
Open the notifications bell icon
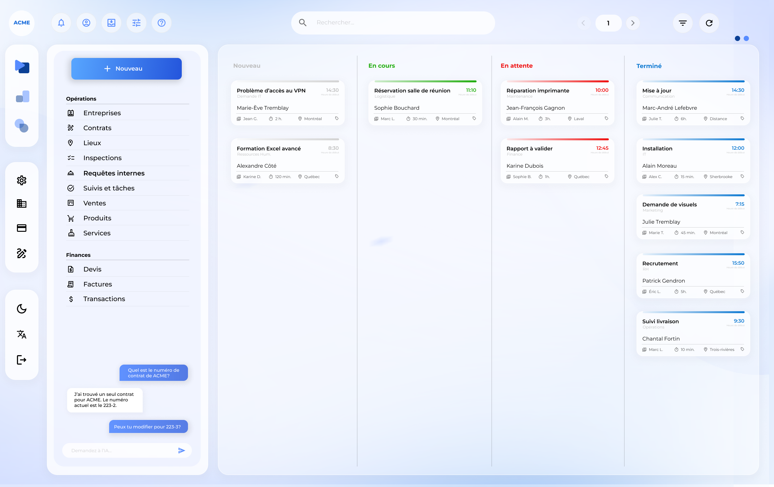pos(61,23)
